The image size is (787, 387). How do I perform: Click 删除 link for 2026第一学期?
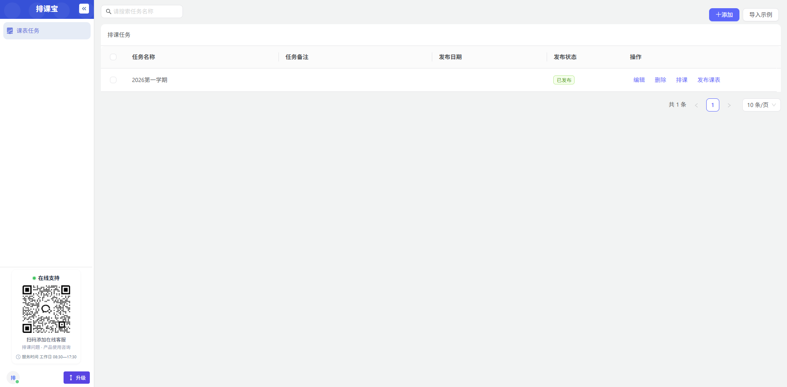click(660, 80)
